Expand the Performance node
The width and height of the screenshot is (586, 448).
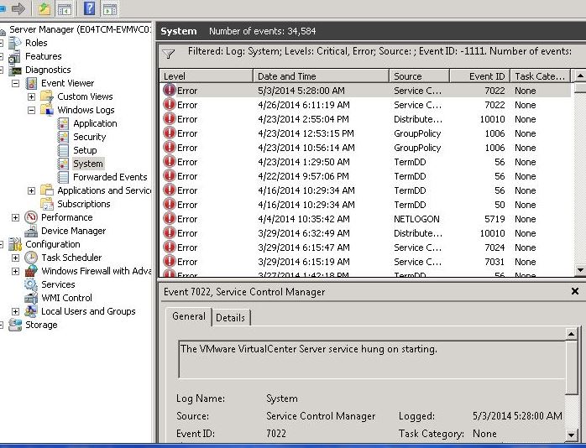[15, 217]
